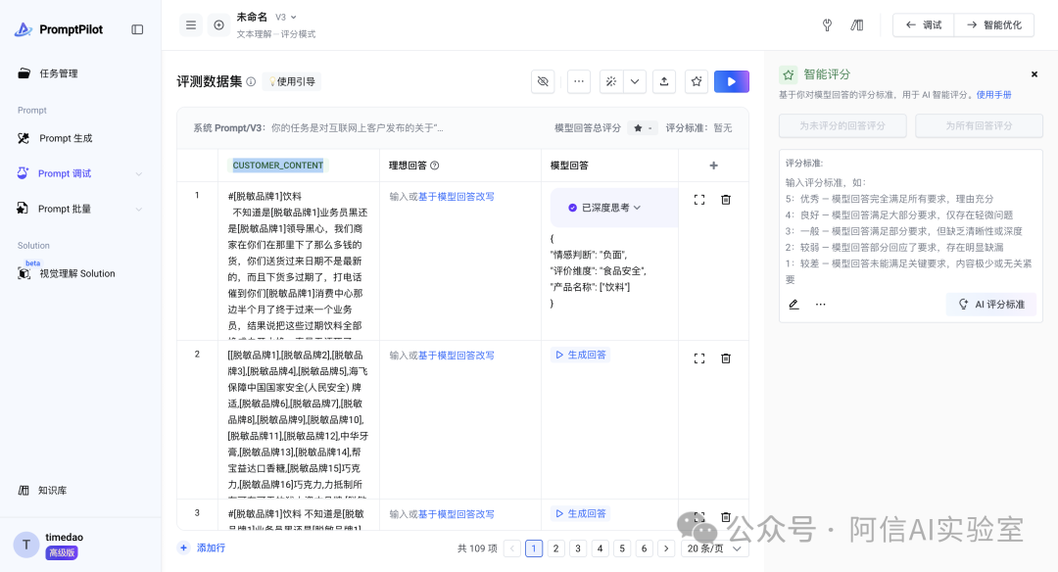
Task: Click the circled plus new-task icon
Action: [x=218, y=24]
